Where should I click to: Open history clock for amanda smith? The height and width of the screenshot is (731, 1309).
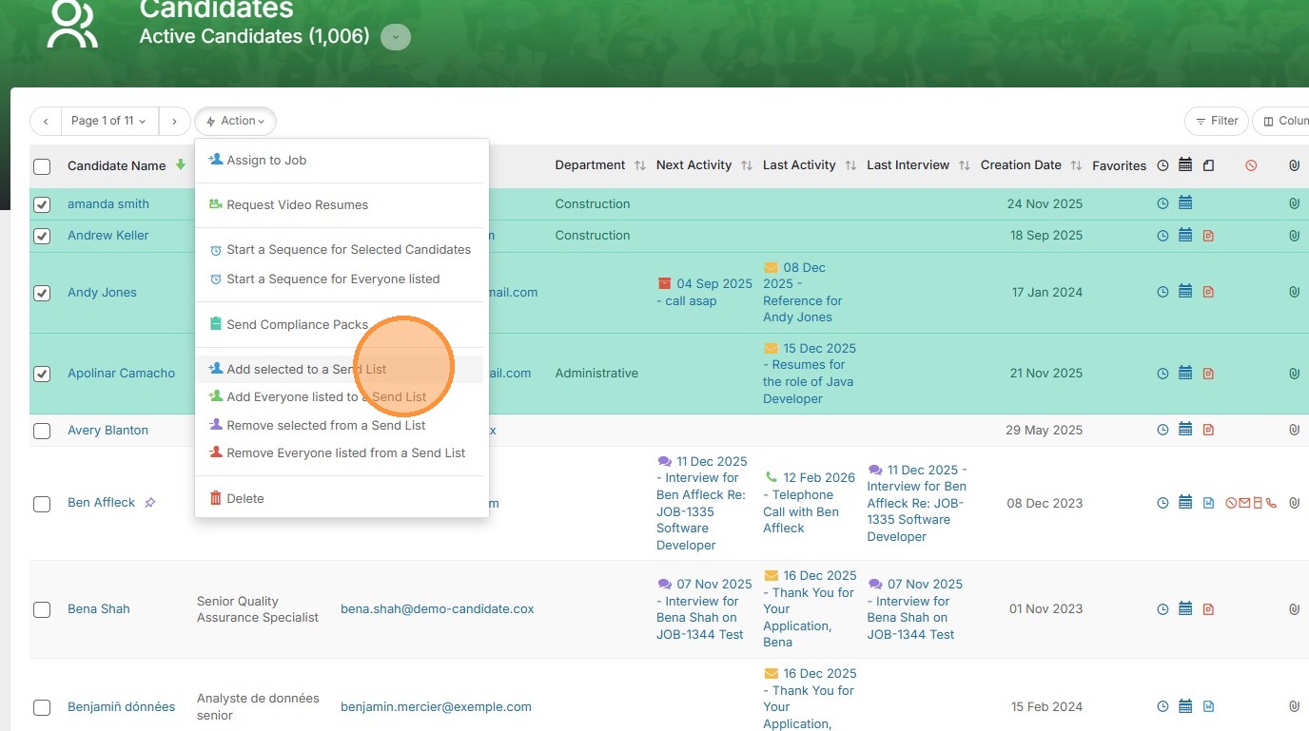tap(1162, 203)
